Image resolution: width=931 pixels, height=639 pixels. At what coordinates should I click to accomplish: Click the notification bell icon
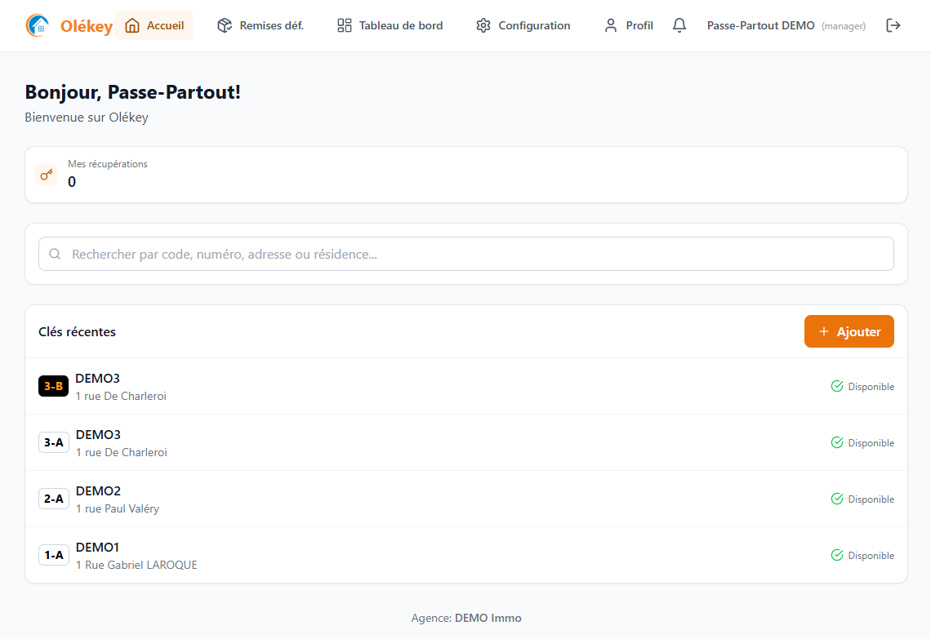point(679,25)
